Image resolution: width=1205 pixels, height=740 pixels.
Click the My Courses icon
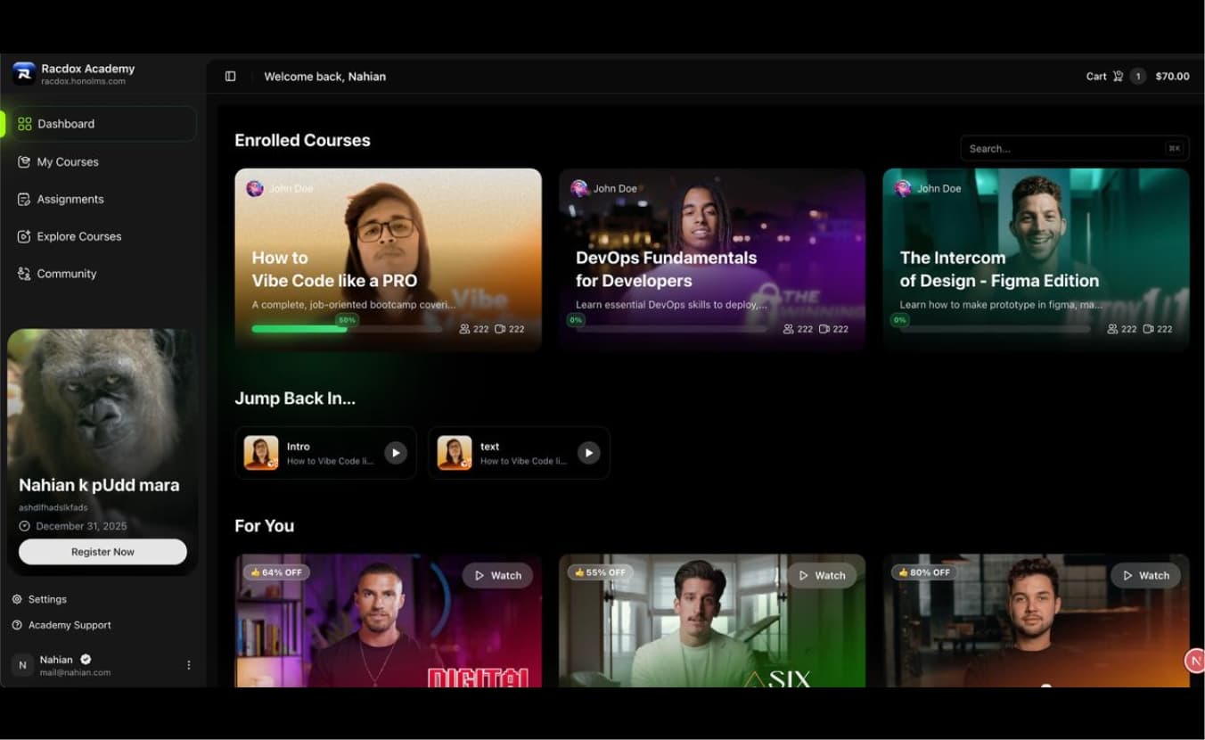coord(24,161)
